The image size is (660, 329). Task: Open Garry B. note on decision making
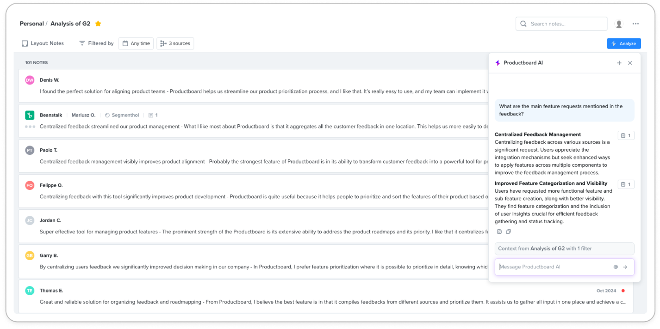point(254,262)
